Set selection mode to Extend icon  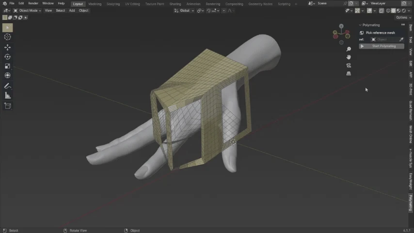(x=10, y=17)
